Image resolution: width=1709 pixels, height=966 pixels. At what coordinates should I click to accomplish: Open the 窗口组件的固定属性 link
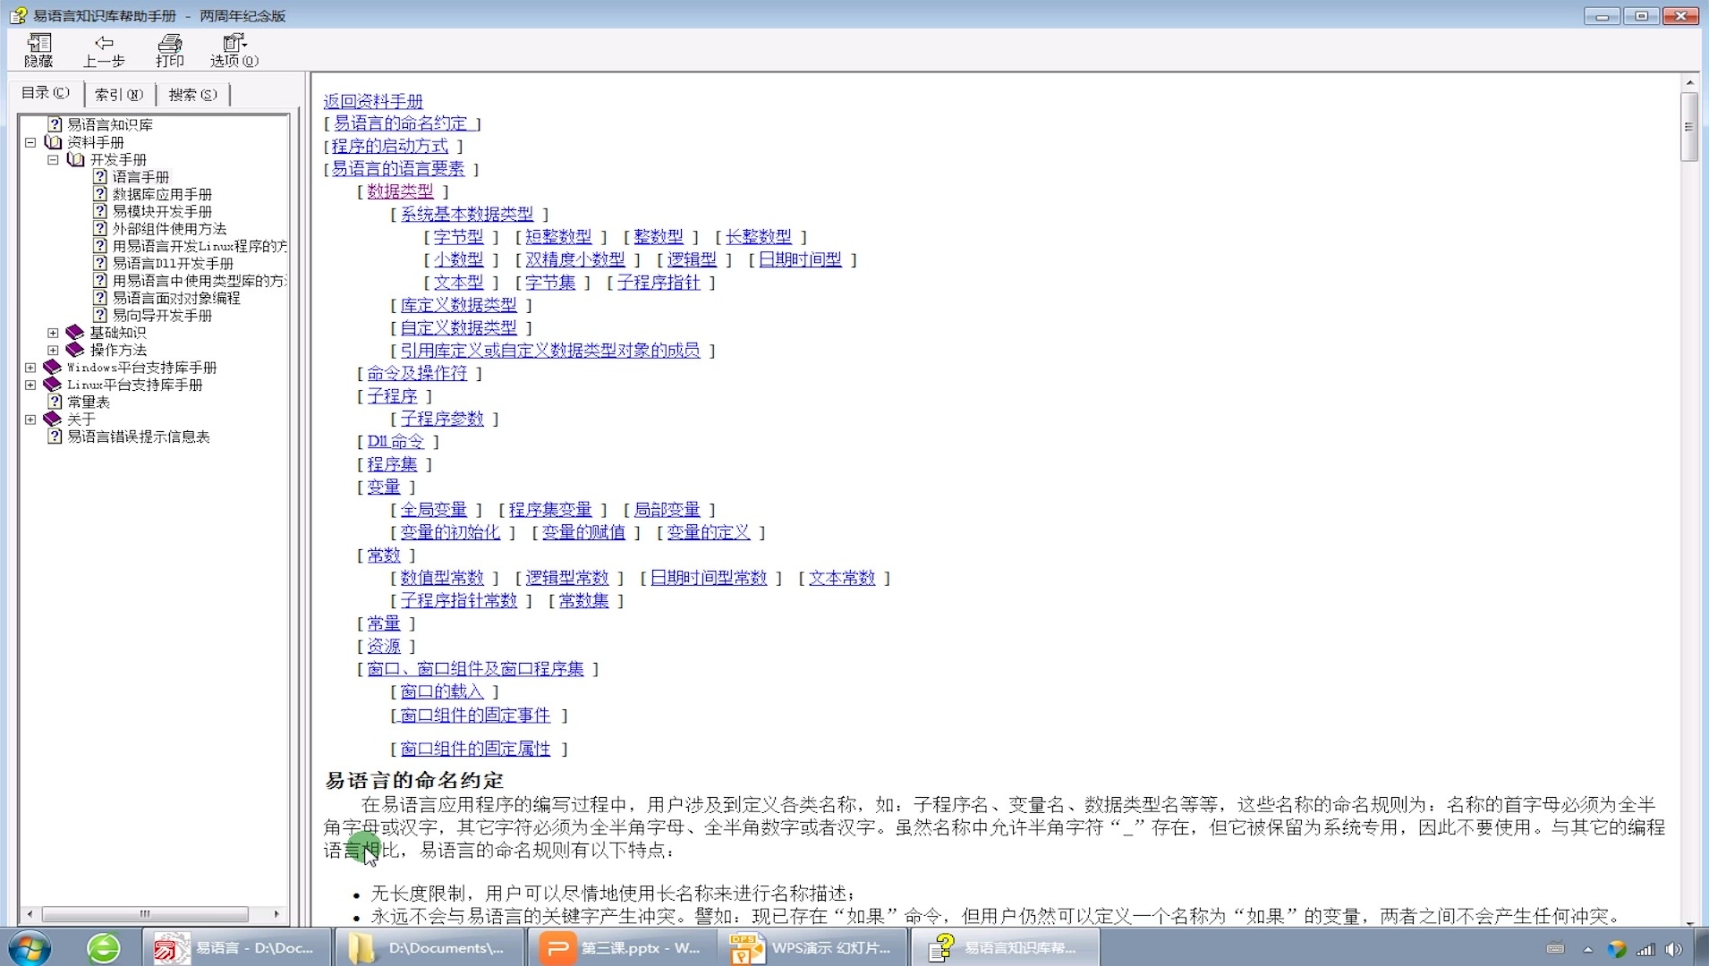click(x=475, y=749)
